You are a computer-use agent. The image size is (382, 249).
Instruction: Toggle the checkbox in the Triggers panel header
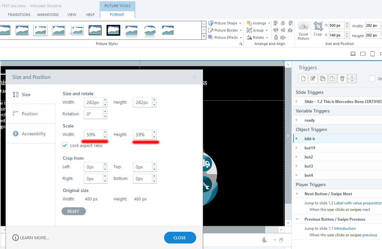coord(372,79)
